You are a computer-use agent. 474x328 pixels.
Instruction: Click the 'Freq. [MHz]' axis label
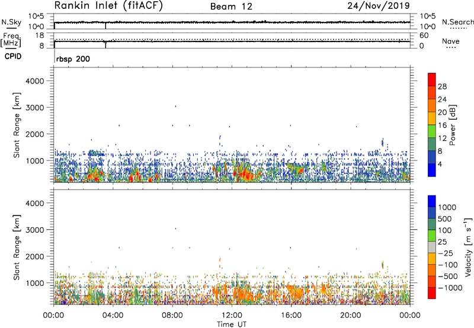pyautogui.click(x=11, y=40)
